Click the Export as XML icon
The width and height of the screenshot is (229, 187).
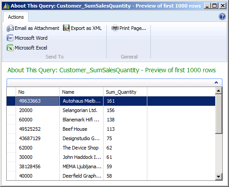66,28
